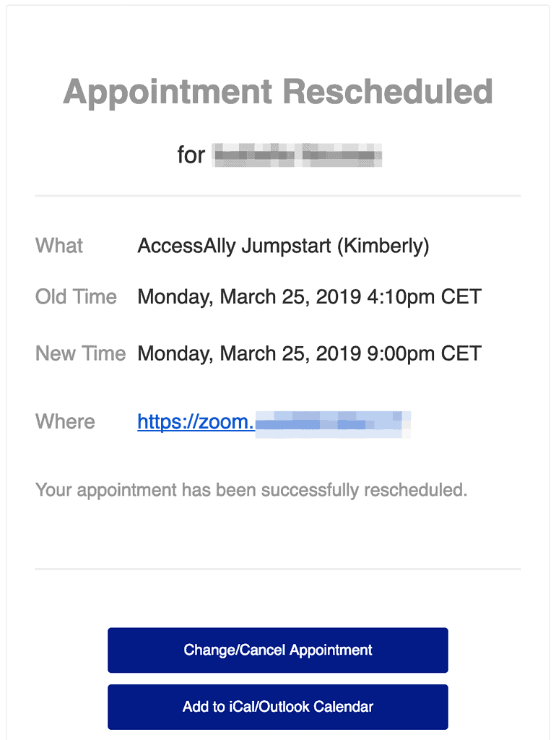Select the Where label
The height and width of the screenshot is (740, 556).
(64, 421)
